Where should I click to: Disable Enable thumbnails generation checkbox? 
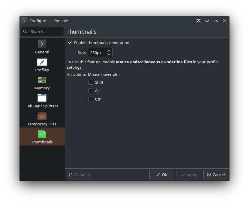pyautogui.click(x=70, y=43)
